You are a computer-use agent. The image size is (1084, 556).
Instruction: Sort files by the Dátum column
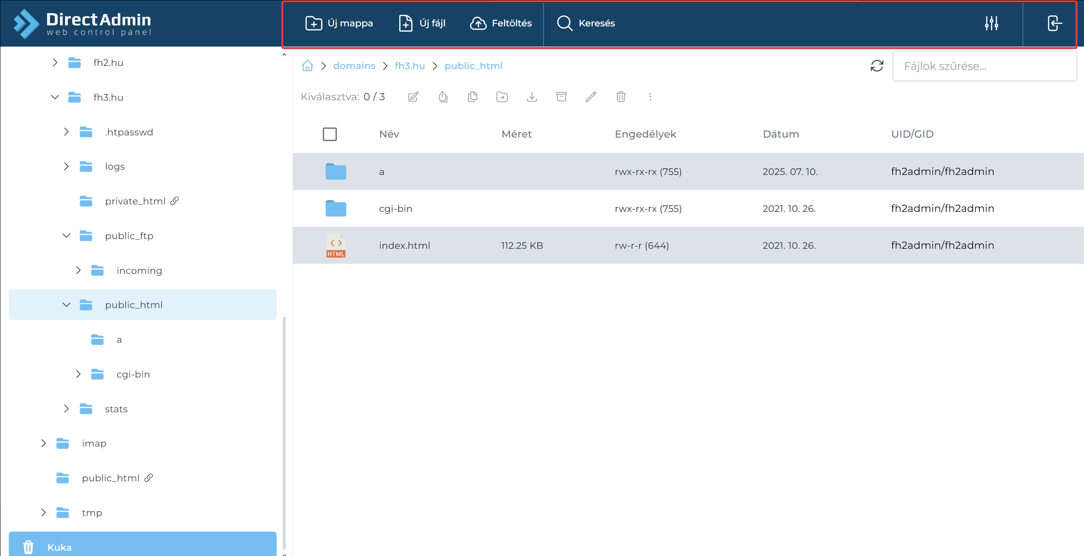coord(781,134)
